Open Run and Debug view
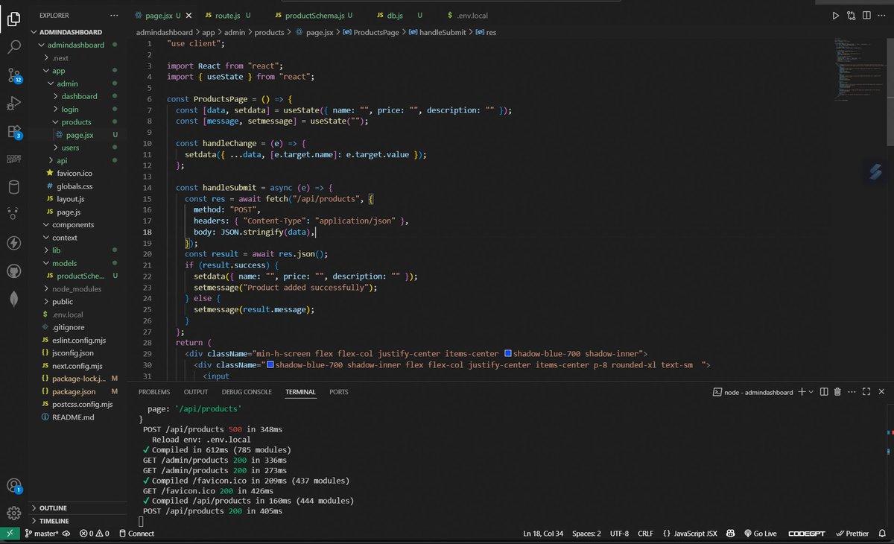This screenshot has height=544, width=894. coord(13,103)
